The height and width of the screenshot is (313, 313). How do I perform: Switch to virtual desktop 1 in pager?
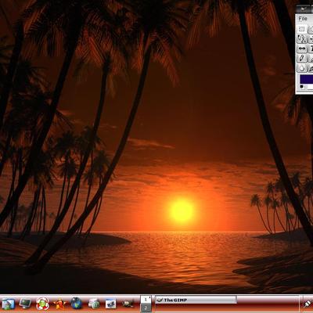pos(146,300)
